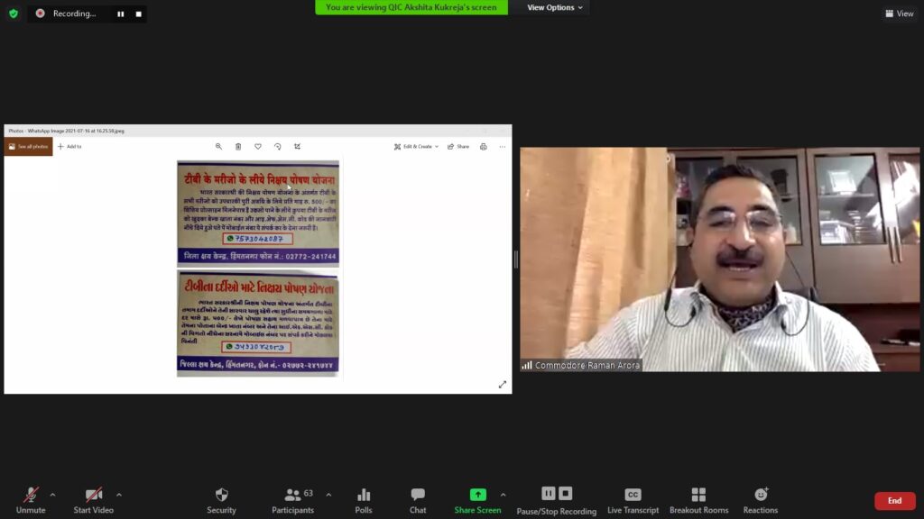Start video with the camera button
Image resolution: width=924 pixels, height=519 pixels.
(x=93, y=500)
